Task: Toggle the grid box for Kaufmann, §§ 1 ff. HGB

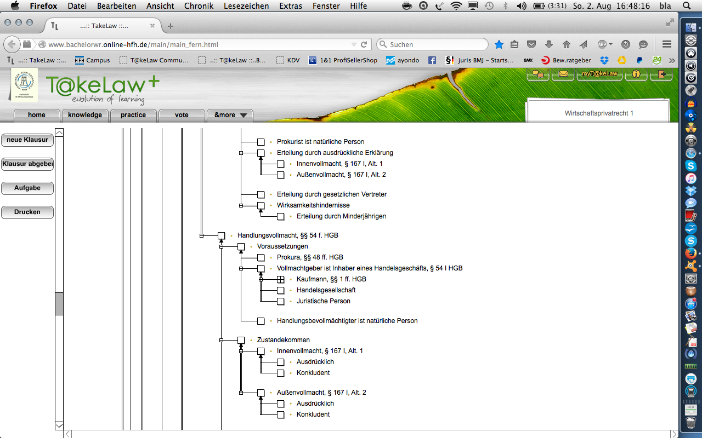Action: click(281, 280)
